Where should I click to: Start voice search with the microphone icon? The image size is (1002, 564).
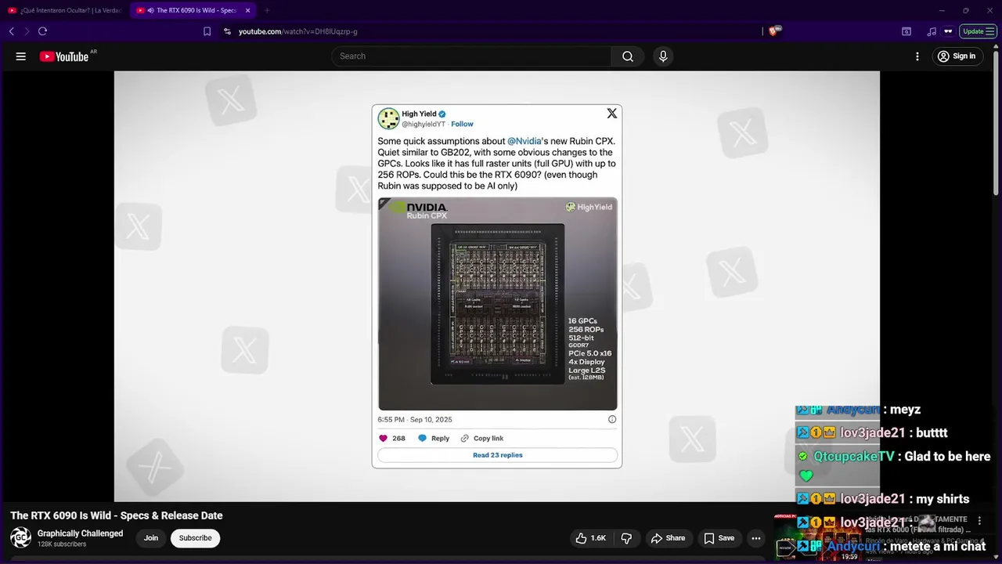coord(663,56)
